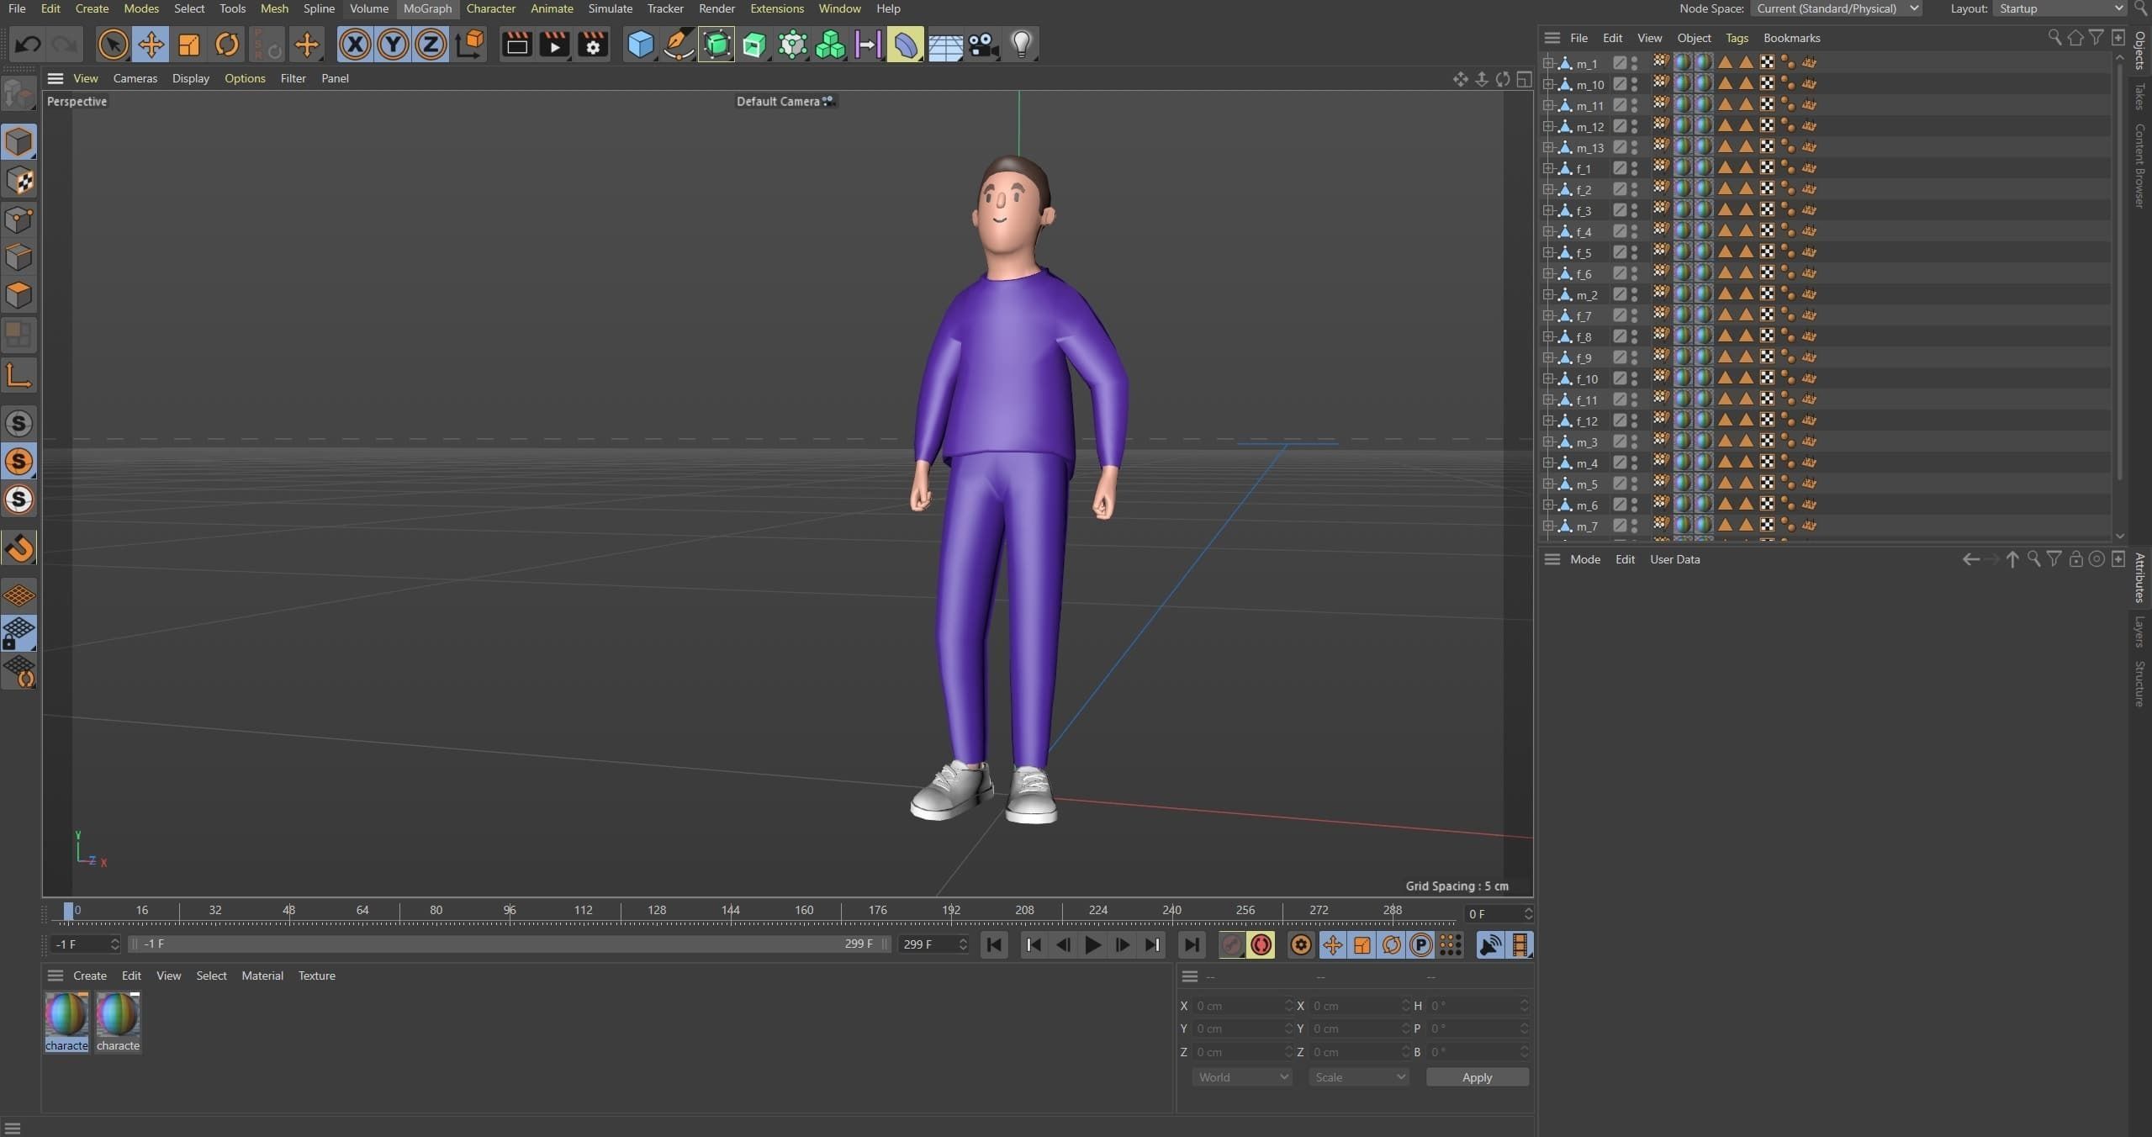Image resolution: width=2152 pixels, height=1137 pixels.
Task: Select the Spline Pen tool
Action: pos(678,45)
